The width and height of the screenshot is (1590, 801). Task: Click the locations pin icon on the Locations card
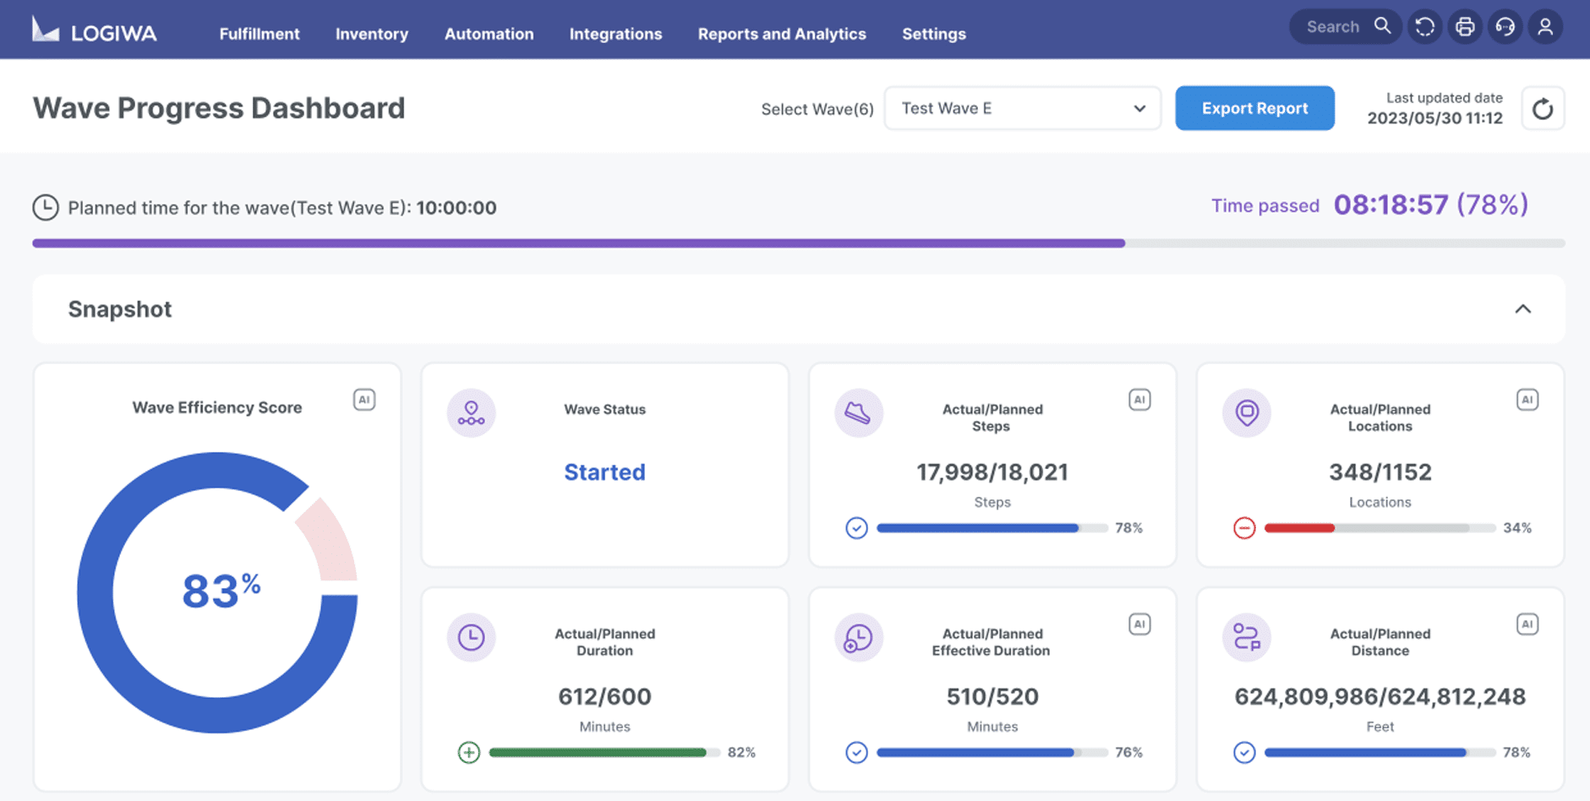[1246, 413]
